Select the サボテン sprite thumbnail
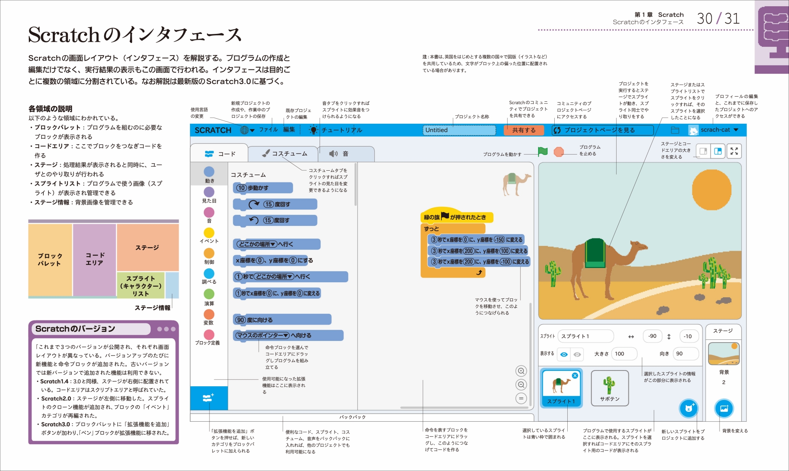Viewport: 789px width, 471px height. click(610, 388)
